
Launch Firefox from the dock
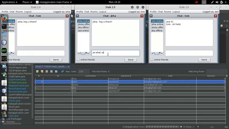4,18
